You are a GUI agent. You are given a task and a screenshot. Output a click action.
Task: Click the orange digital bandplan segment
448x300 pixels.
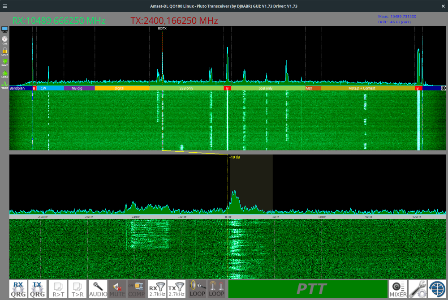(x=122, y=89)
